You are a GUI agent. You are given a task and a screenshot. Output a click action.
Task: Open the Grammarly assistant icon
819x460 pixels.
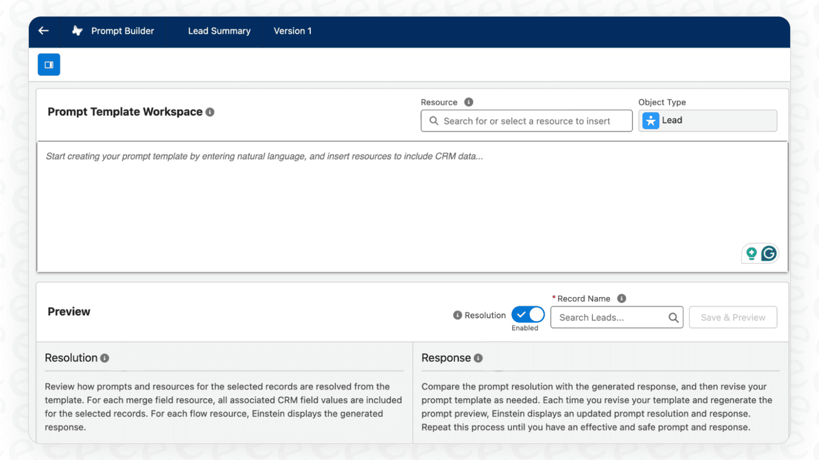click(769, 253)
